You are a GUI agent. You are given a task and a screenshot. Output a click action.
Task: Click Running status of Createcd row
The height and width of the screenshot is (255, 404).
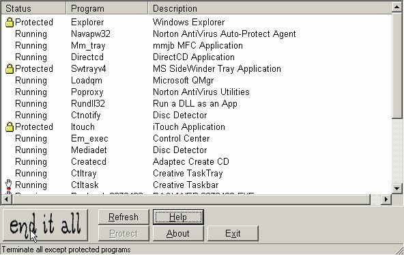click(31, 162)
